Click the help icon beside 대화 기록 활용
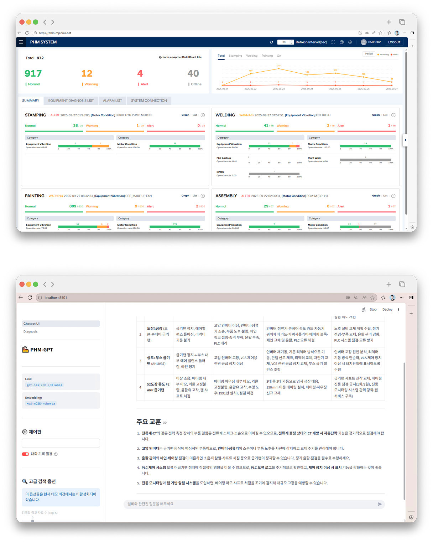 56,454
